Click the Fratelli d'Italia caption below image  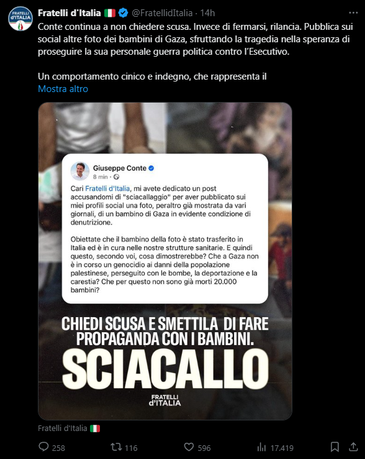coord(69,429)
